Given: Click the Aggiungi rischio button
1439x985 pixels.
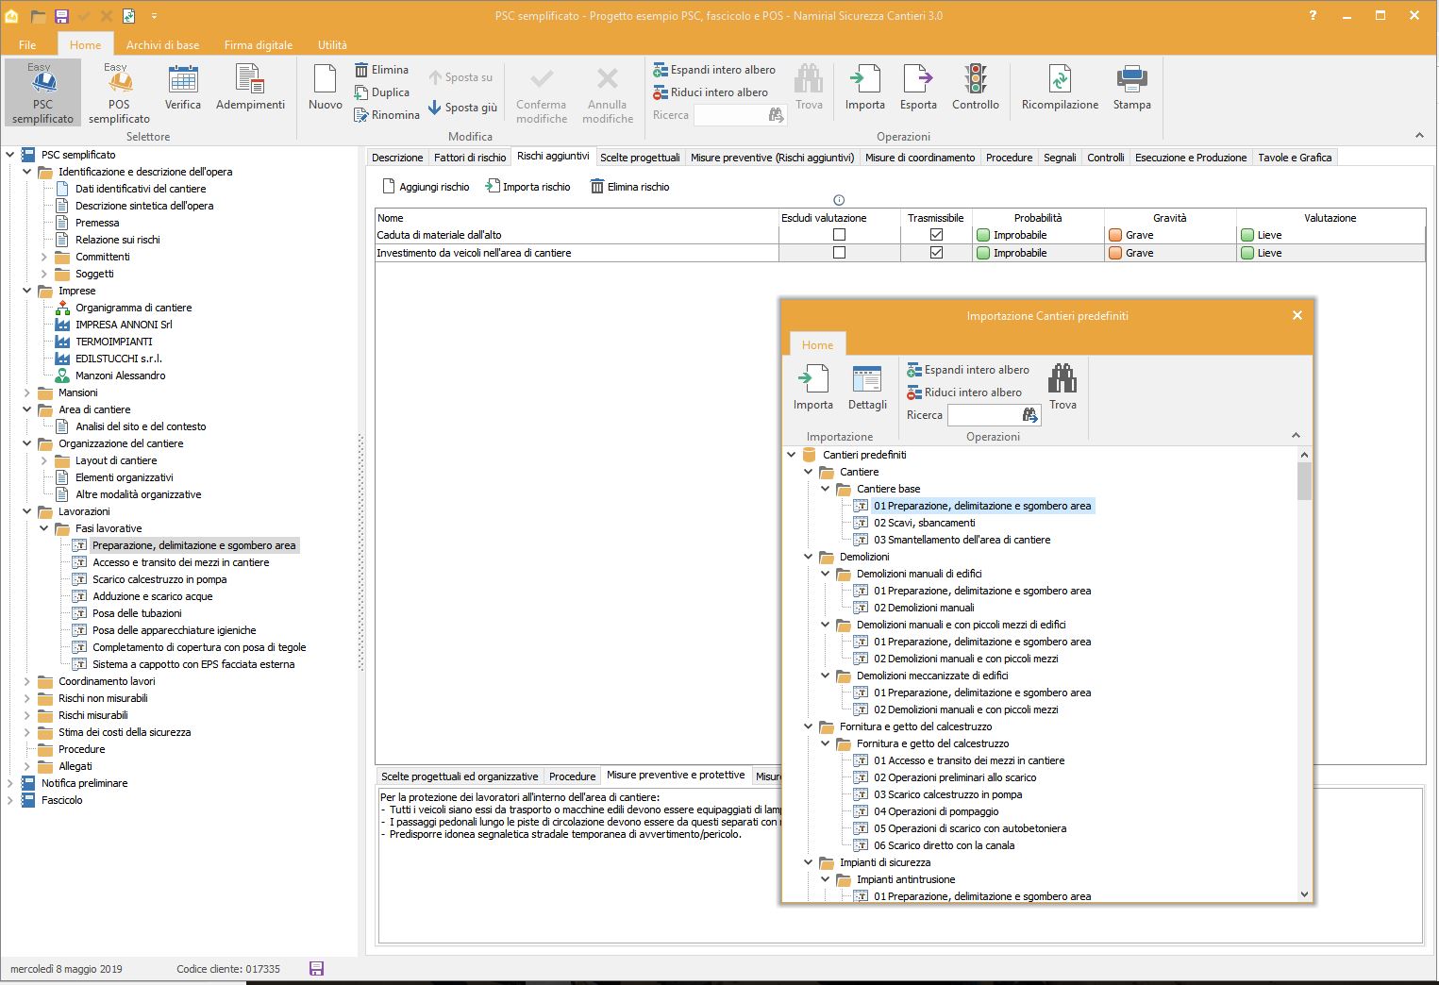Looking at the screenshot, I should pyautogui.click(x=426, y=187).
